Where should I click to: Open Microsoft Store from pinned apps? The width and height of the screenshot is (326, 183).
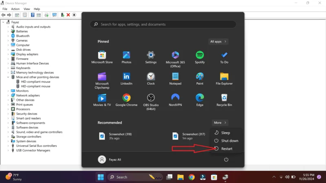[x=102, y=57]
